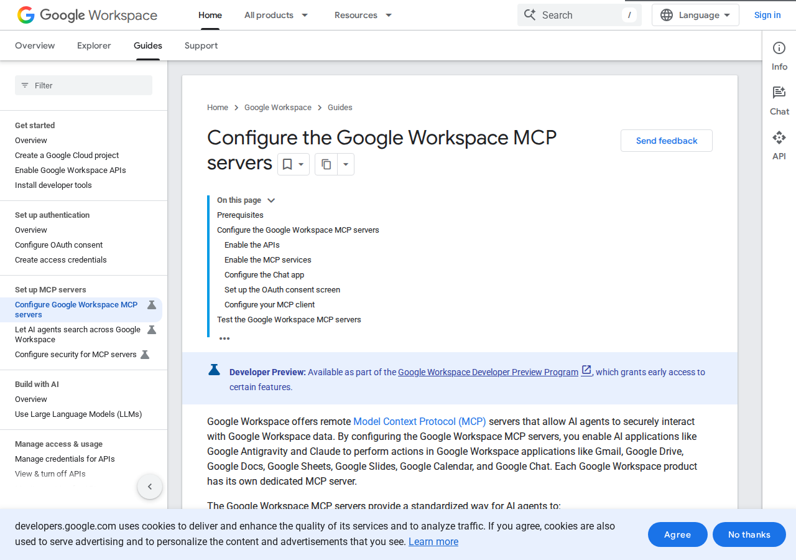Click the Developer Preview flask icon

214,370
